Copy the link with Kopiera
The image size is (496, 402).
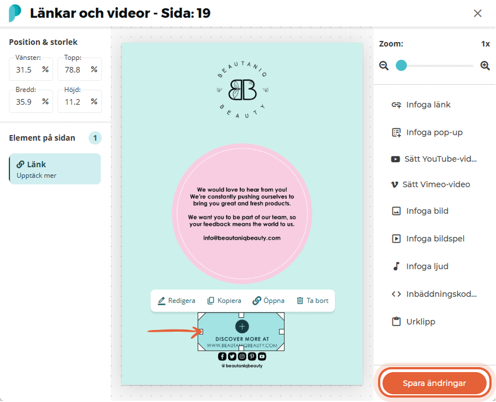224,300
